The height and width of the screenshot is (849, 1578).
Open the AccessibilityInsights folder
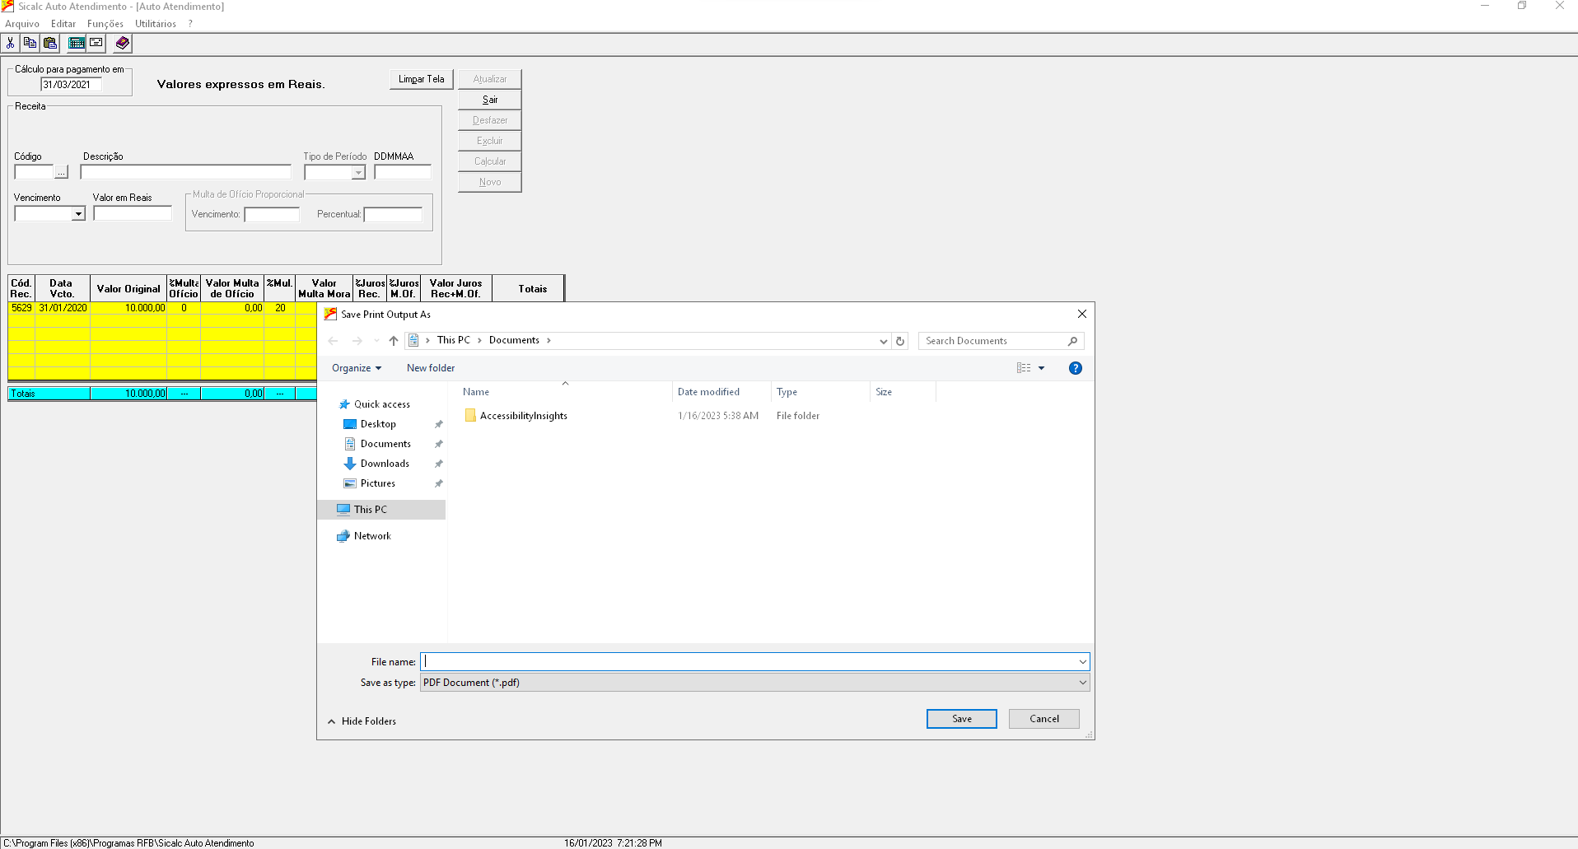[x=523, y=416]
